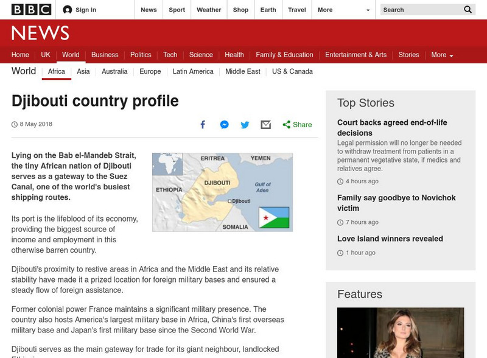Select the Africa sub-section tab
487x358 pixels.
click(x=57, y=71)
